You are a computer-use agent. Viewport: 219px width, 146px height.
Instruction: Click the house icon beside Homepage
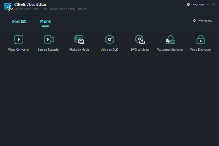pyautogui.click(x=195, y=21)
